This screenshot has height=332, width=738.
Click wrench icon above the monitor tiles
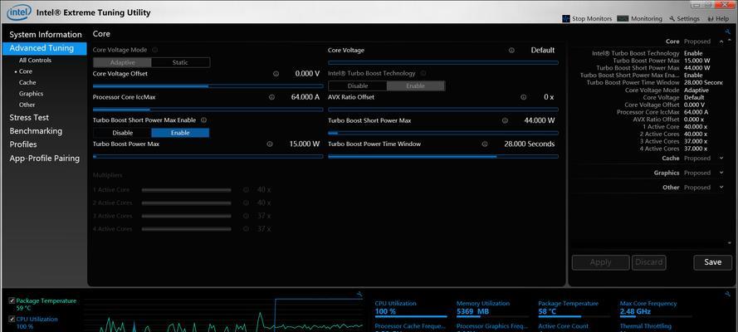coord(728,295)
